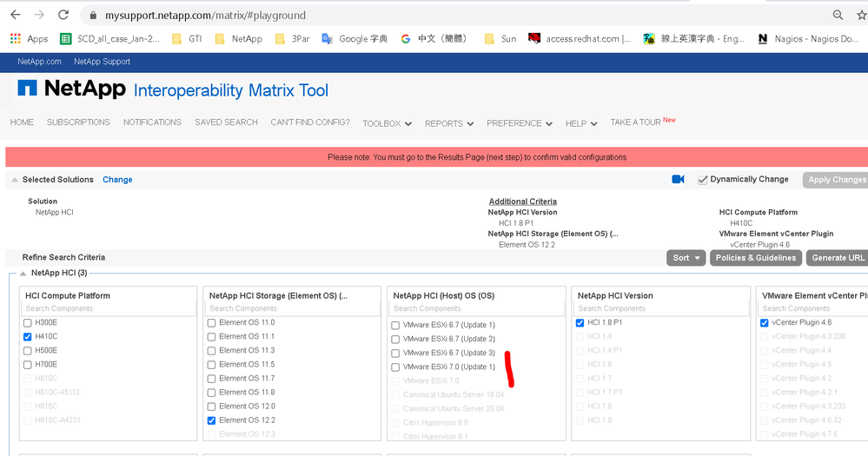Open the SAVED SEARCH menu item
The width and height of the screenshot is (868, 456).
point(226,122)
